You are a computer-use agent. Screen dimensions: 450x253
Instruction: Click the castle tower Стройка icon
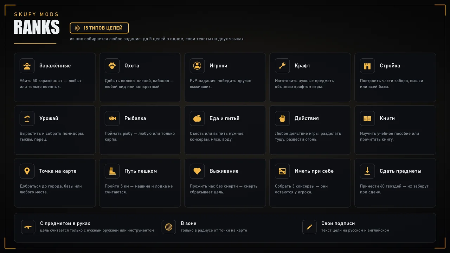click(367, 66)
